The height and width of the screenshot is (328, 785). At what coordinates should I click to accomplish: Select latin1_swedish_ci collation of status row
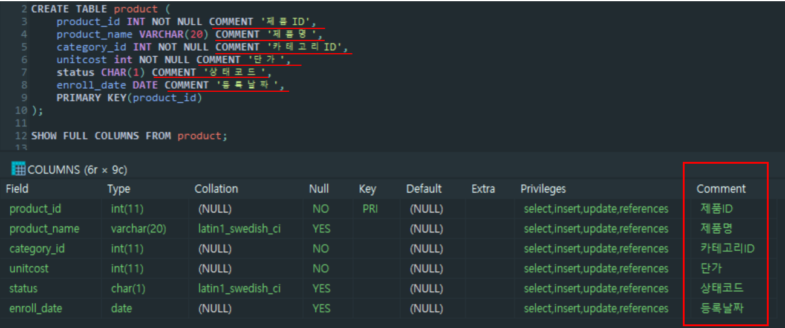(x=239, y=289)
